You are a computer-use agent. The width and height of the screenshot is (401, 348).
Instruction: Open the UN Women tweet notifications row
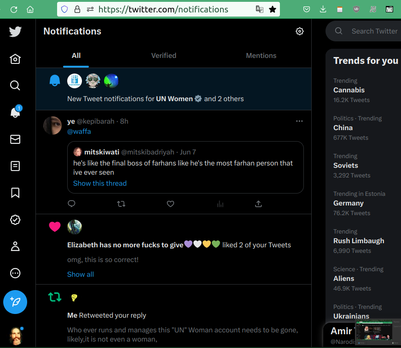[174, 89]
